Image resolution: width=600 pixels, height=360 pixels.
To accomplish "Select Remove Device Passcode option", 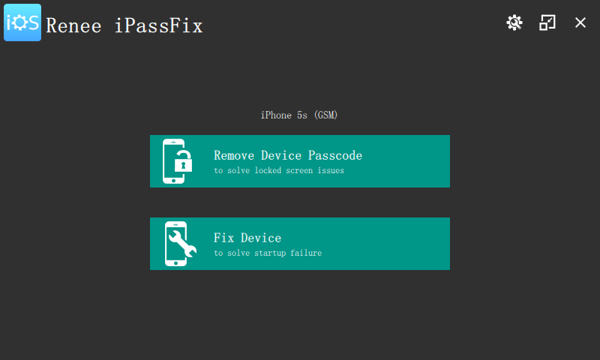I will click(x=300, y=161).
